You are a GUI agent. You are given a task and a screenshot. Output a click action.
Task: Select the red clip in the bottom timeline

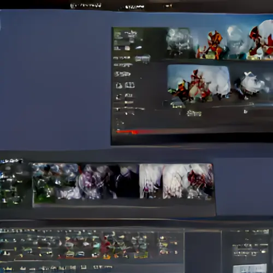coord(105,245)
